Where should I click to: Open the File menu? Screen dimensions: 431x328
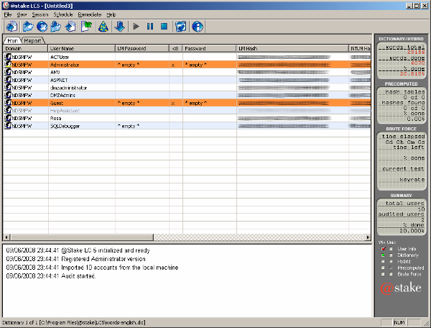pos(7,14)
